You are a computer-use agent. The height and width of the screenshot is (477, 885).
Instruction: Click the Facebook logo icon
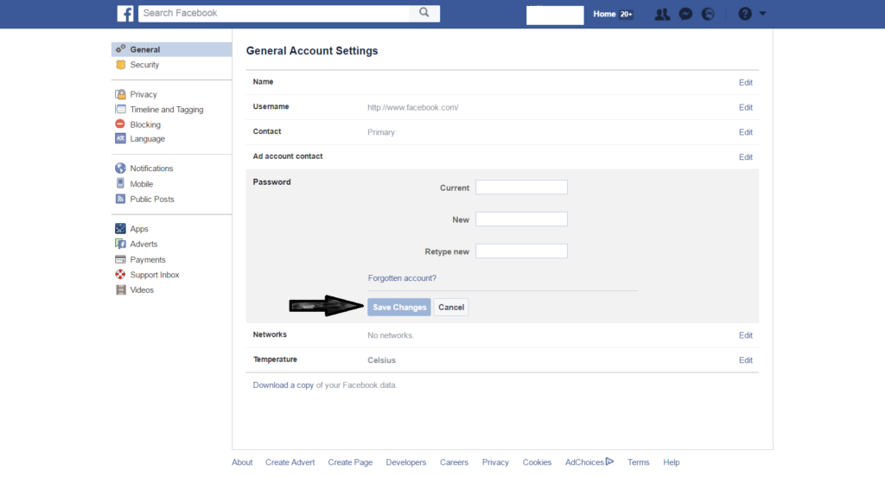tap(125, 14)
